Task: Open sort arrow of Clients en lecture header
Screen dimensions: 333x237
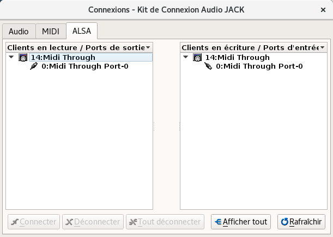Action: coord(148,48)
